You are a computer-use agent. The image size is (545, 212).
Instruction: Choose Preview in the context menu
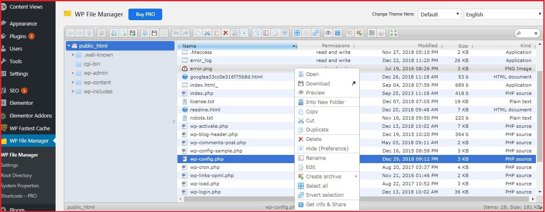click(327, 93)
